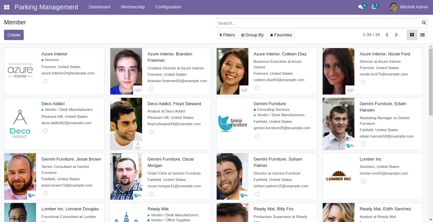The image size is (433, 222).
Task: Click the pager text 1-34 / 34
Action: pyautogui.click(x=371, y=35)
